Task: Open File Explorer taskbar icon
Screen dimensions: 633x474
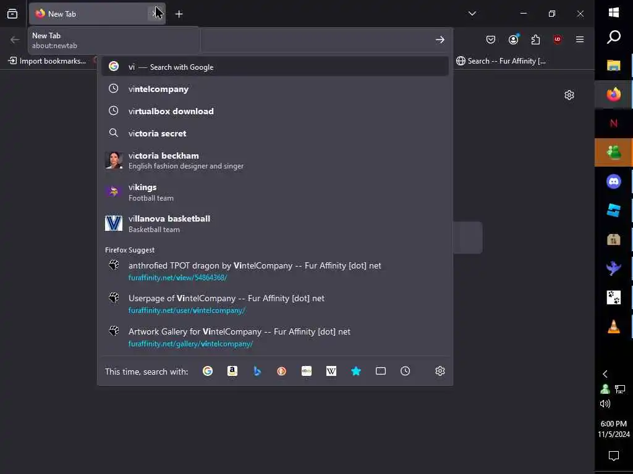Action: [x=614, y=65]
